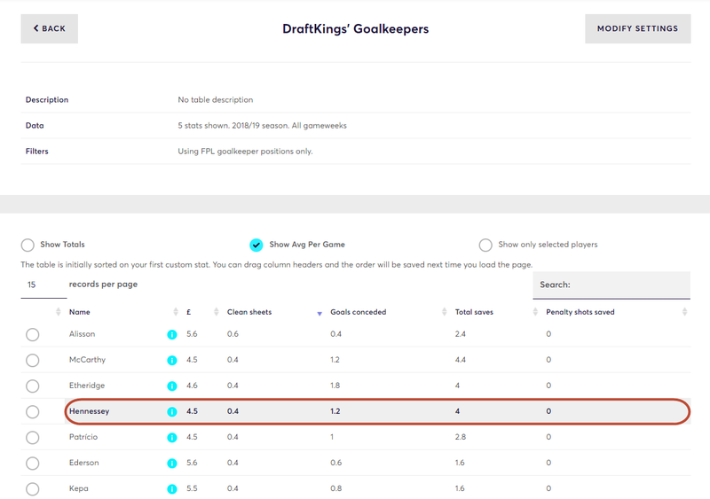Open Alisson's player info icon

pyautogui.click(x=172, y=335)
